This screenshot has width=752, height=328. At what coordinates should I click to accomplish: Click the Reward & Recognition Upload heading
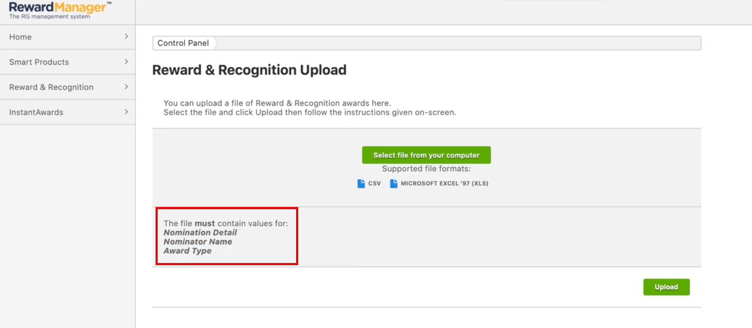tap(249, 70)
